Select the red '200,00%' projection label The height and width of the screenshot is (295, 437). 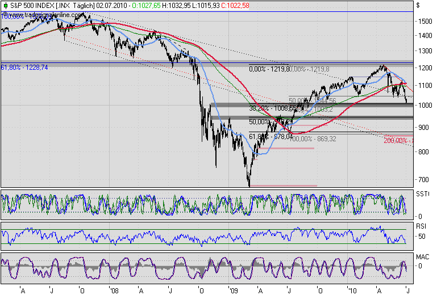click(x=398, y=141)
